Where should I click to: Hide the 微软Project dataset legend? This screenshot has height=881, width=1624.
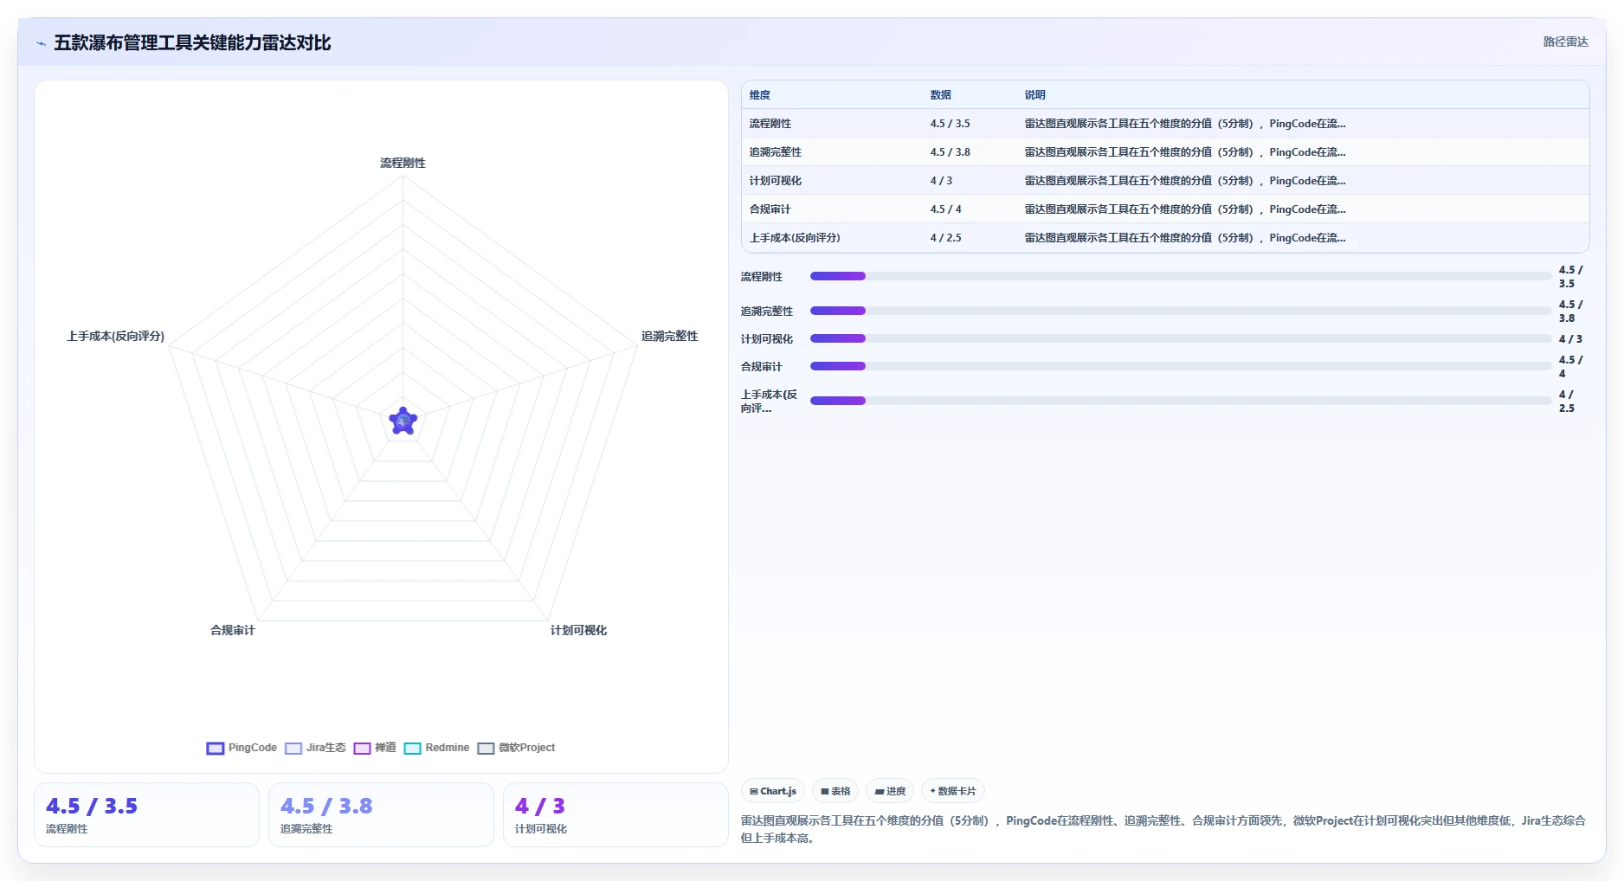[516, 748]
